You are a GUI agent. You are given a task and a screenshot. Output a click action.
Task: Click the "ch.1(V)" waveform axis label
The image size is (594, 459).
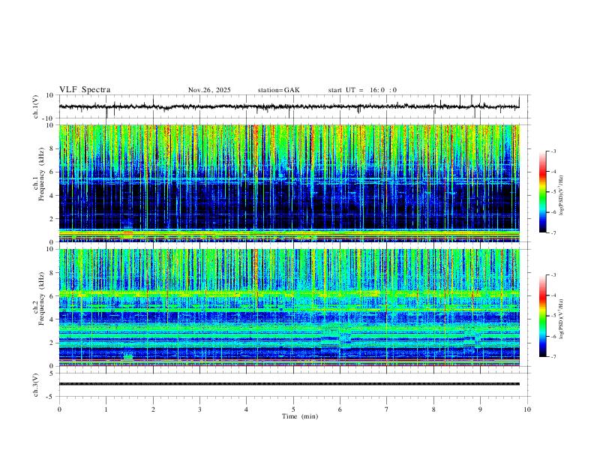(36, 106)
